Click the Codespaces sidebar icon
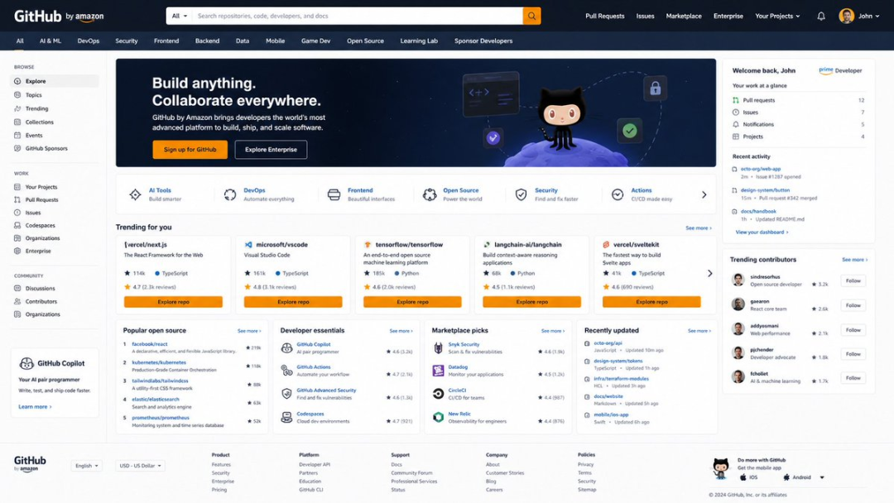The image size is (894, 503). tap(17, 226)
